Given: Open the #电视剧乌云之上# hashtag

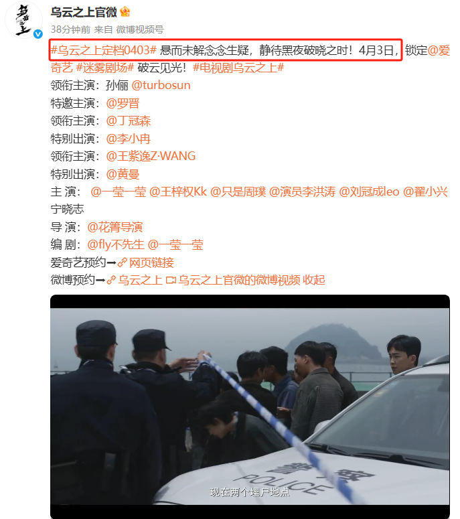Looking at the screenshot, I should (238, 68).
